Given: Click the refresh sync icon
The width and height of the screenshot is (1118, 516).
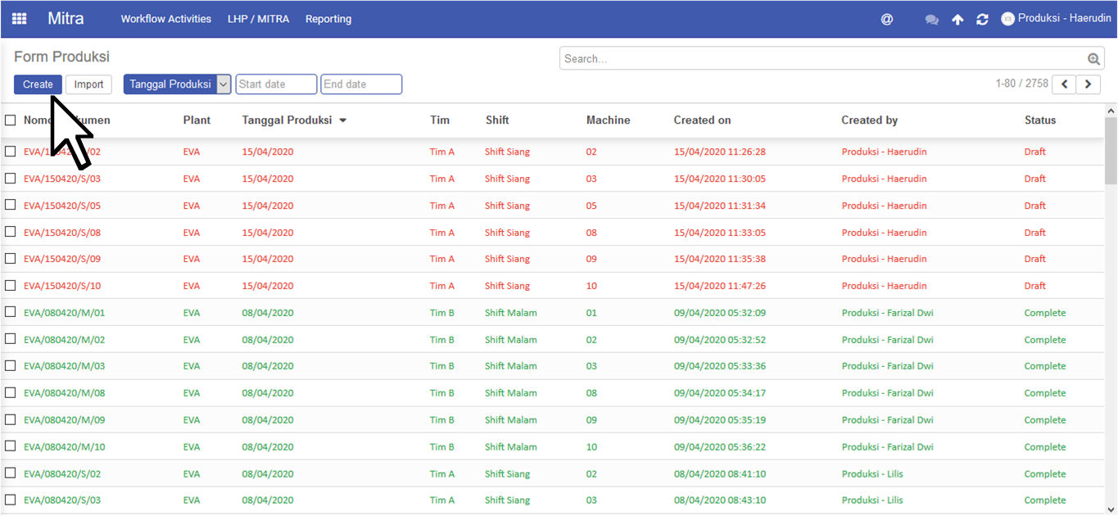Looking at the screenshot, I should pos(982,20).
